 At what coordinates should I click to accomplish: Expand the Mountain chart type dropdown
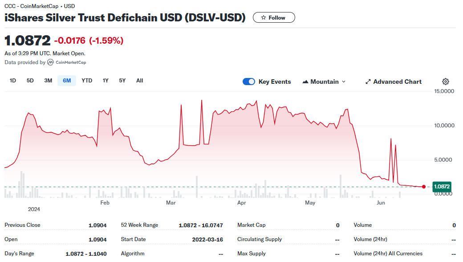pyautogui.click(x=343, y=82)
